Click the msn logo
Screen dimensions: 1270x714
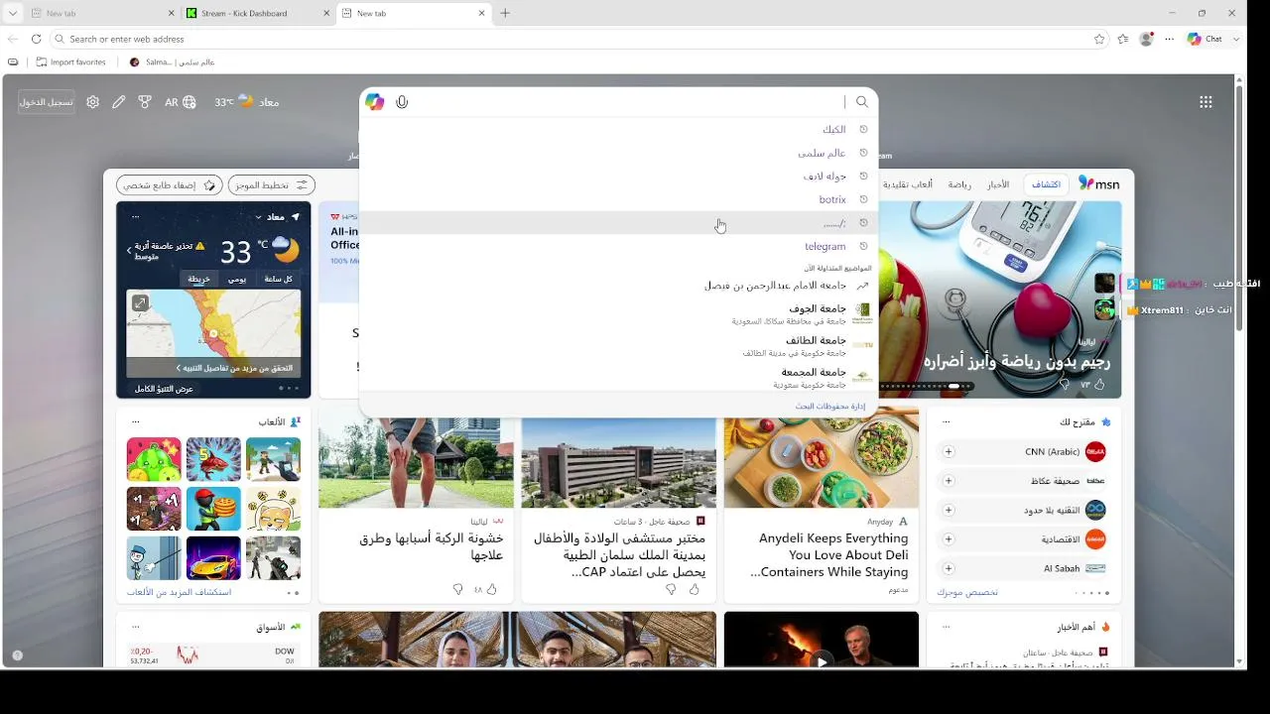tap(1099, 184)
